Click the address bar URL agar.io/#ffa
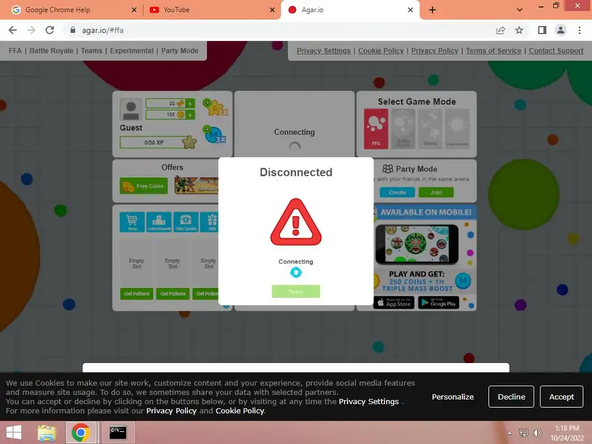This screenshot has height=444, width=592. click(103, 30)
